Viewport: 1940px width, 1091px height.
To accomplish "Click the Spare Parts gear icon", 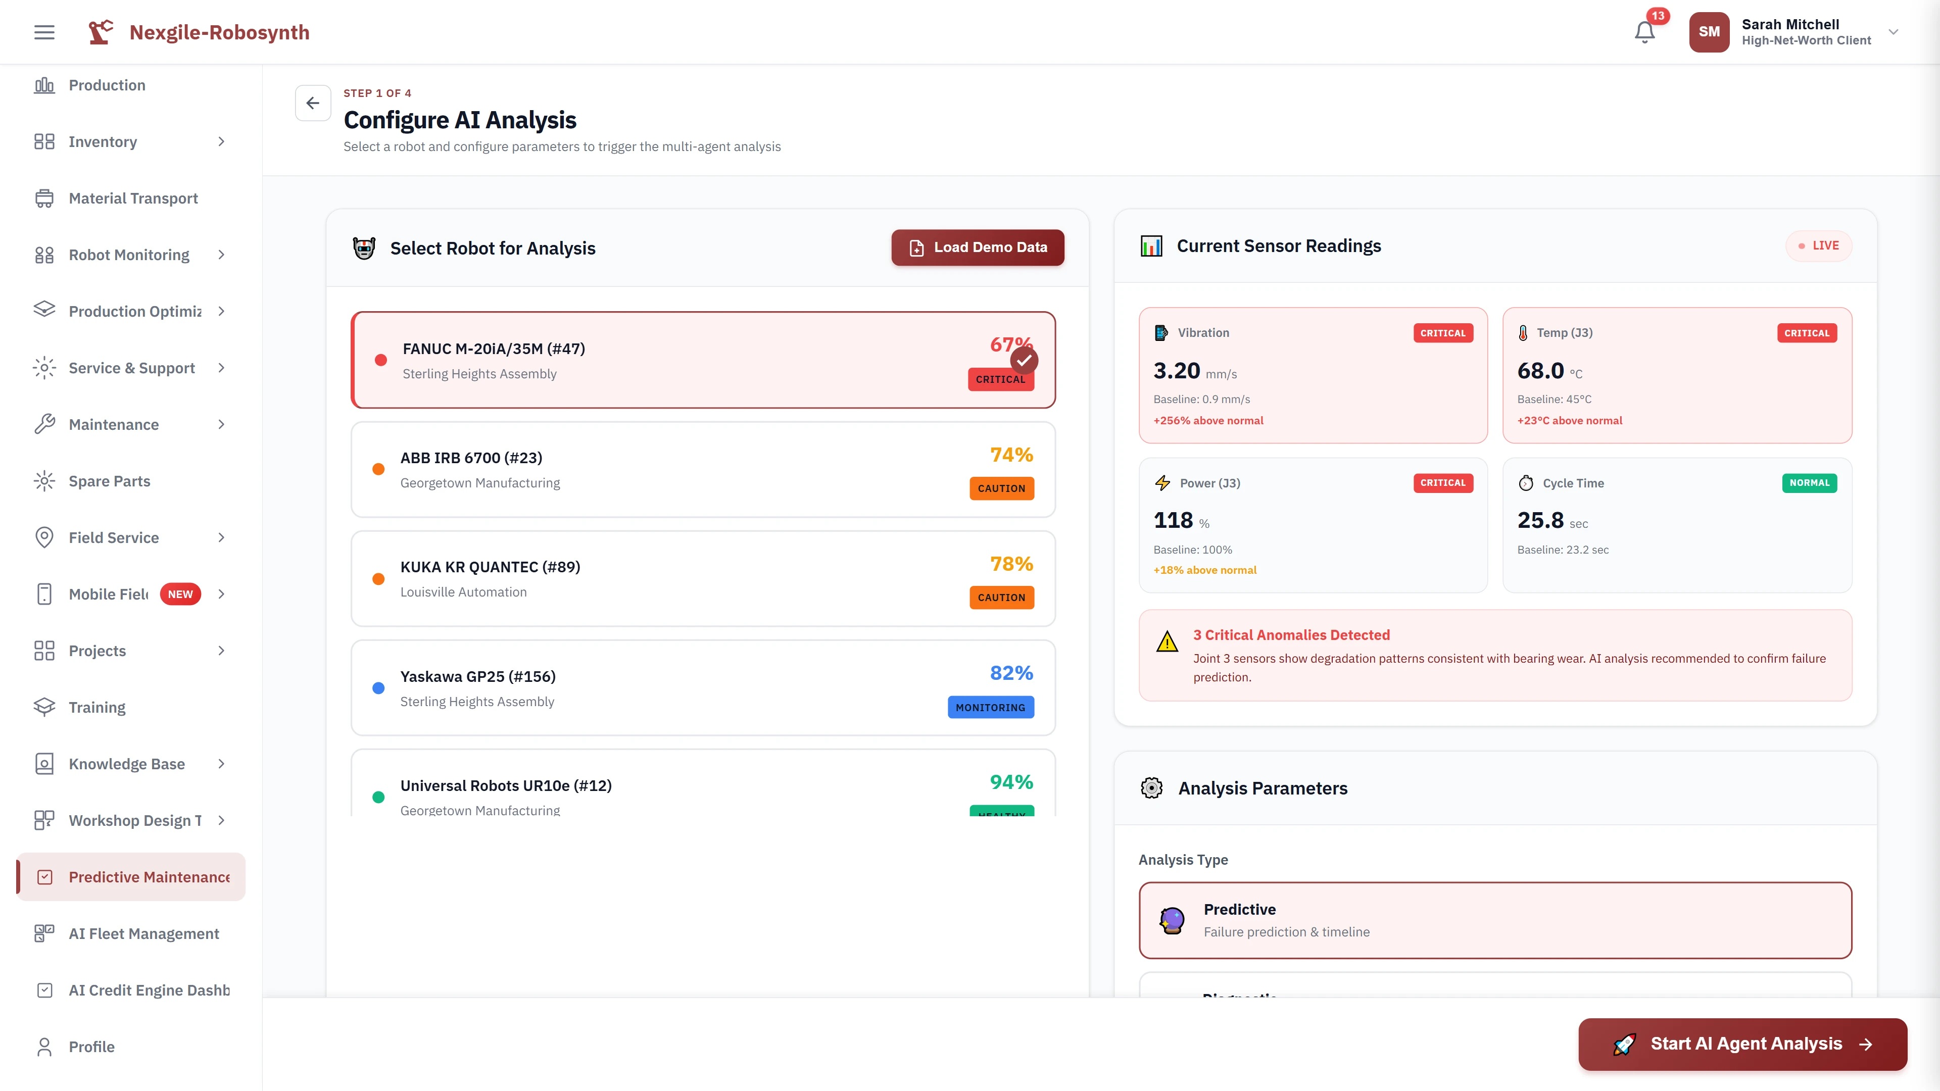I will tap(44, 481).
